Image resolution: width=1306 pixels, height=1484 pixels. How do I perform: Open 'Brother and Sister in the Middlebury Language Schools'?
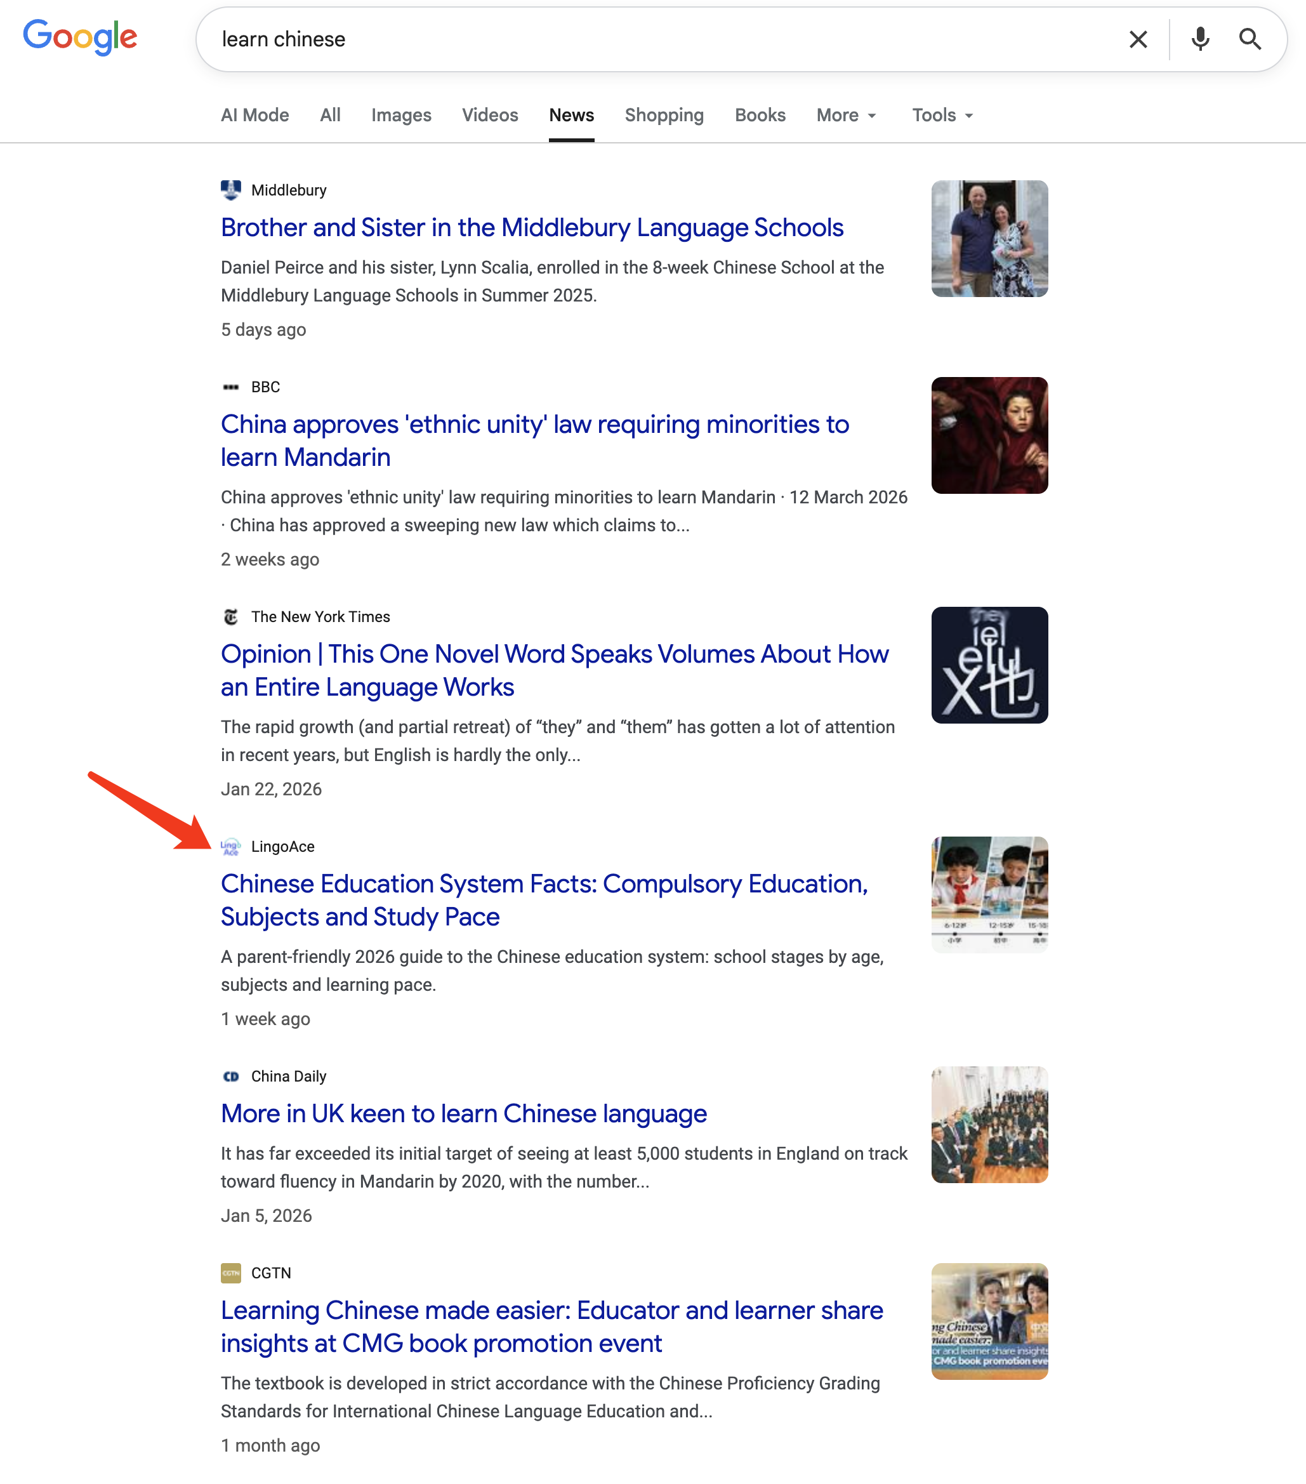(x=532, y=228)
